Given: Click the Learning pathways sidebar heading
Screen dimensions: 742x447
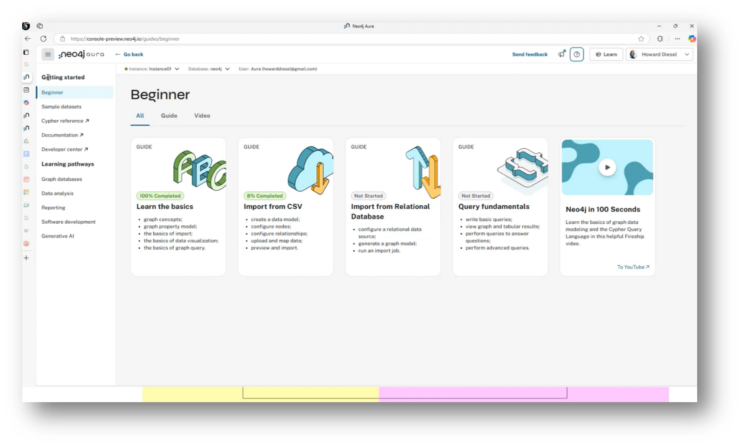Looking at the screenshot, I should (67, 164).
